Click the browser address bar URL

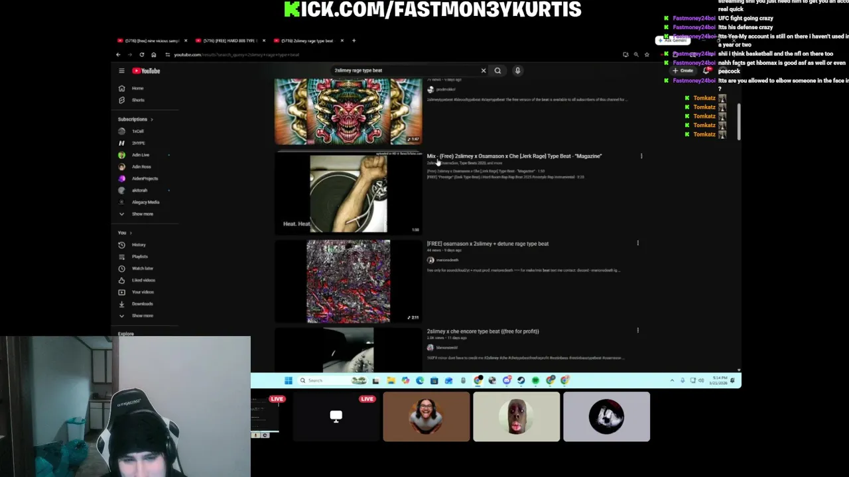point(237,54)
